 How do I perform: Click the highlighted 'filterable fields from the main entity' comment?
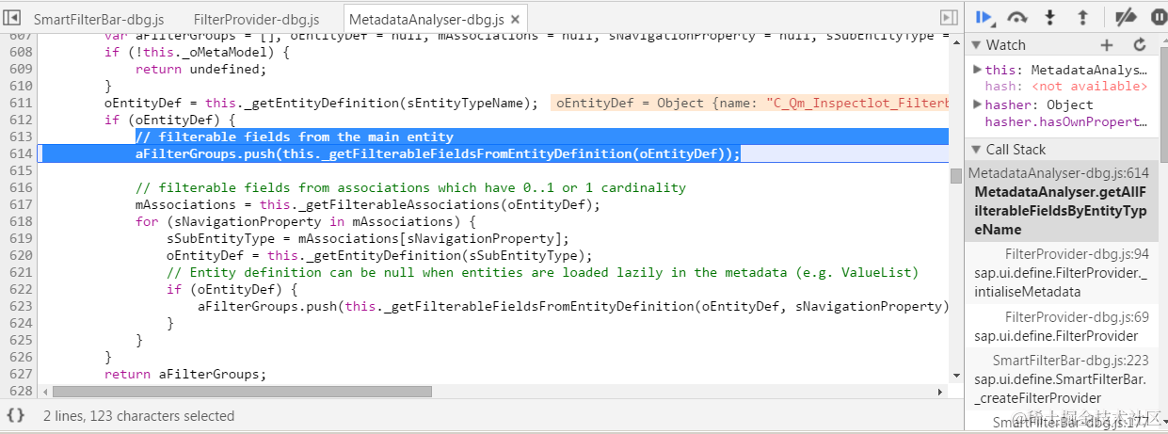click(295, 137)
